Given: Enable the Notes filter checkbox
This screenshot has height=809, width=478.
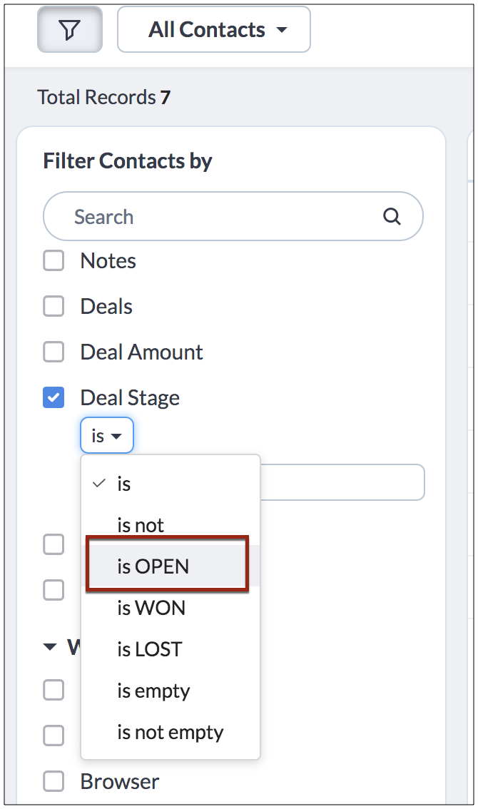Looking at the screenshot, I should click(54, 261).
